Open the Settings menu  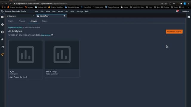coord(80,11)
